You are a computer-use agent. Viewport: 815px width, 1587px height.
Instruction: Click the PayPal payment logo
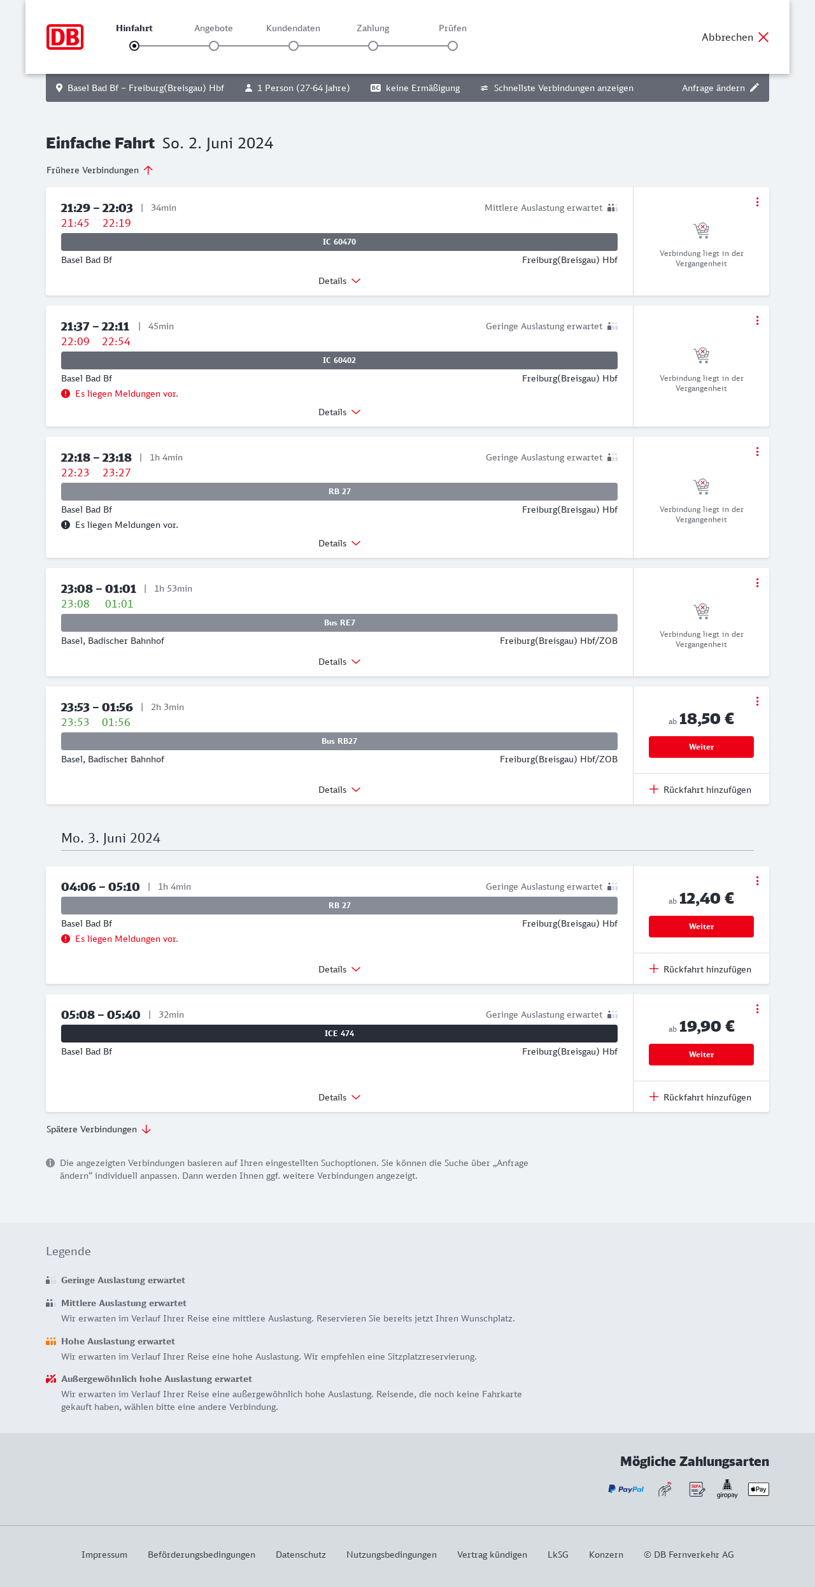click(626, 1489)
